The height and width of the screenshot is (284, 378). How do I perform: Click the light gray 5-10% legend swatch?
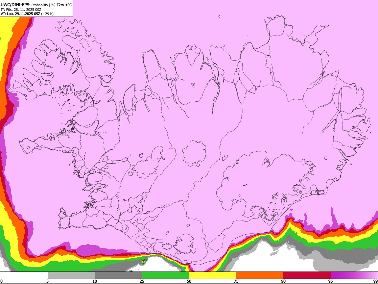pyautogui.click(x=71, y=275)
